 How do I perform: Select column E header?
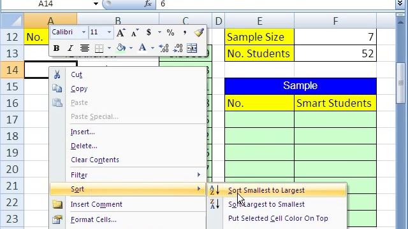tap(259, 21)
